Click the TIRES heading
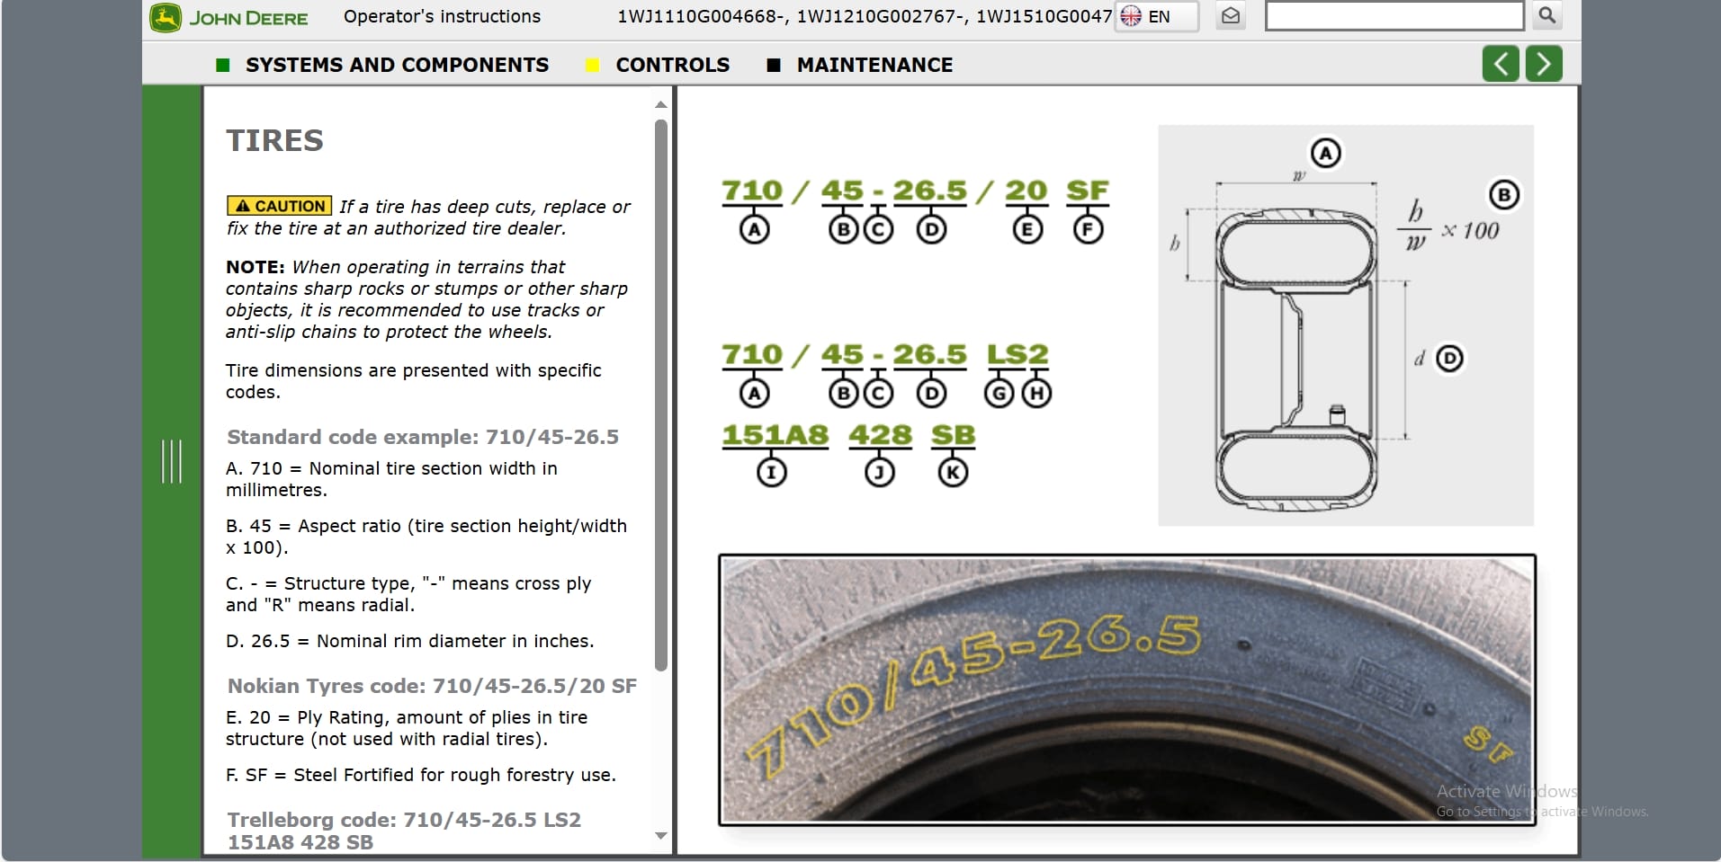 274,140
